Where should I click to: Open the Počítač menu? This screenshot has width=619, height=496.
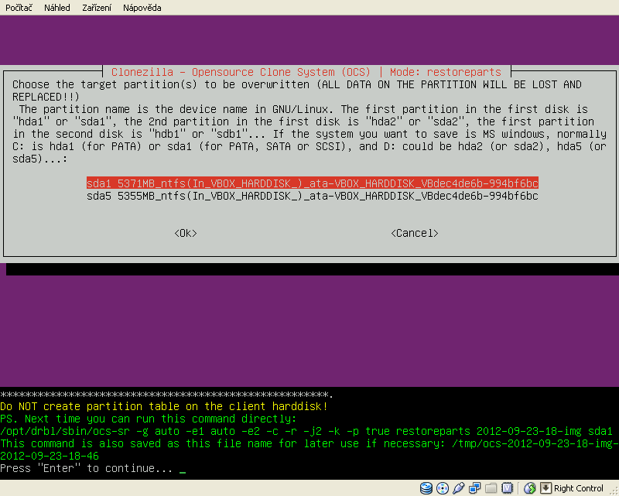[19, 8]
